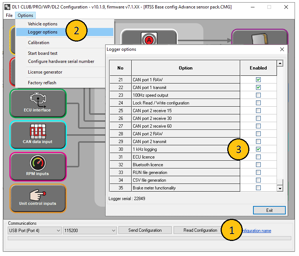
Task: Open the ECU interface block
Action: click(38, 103)
